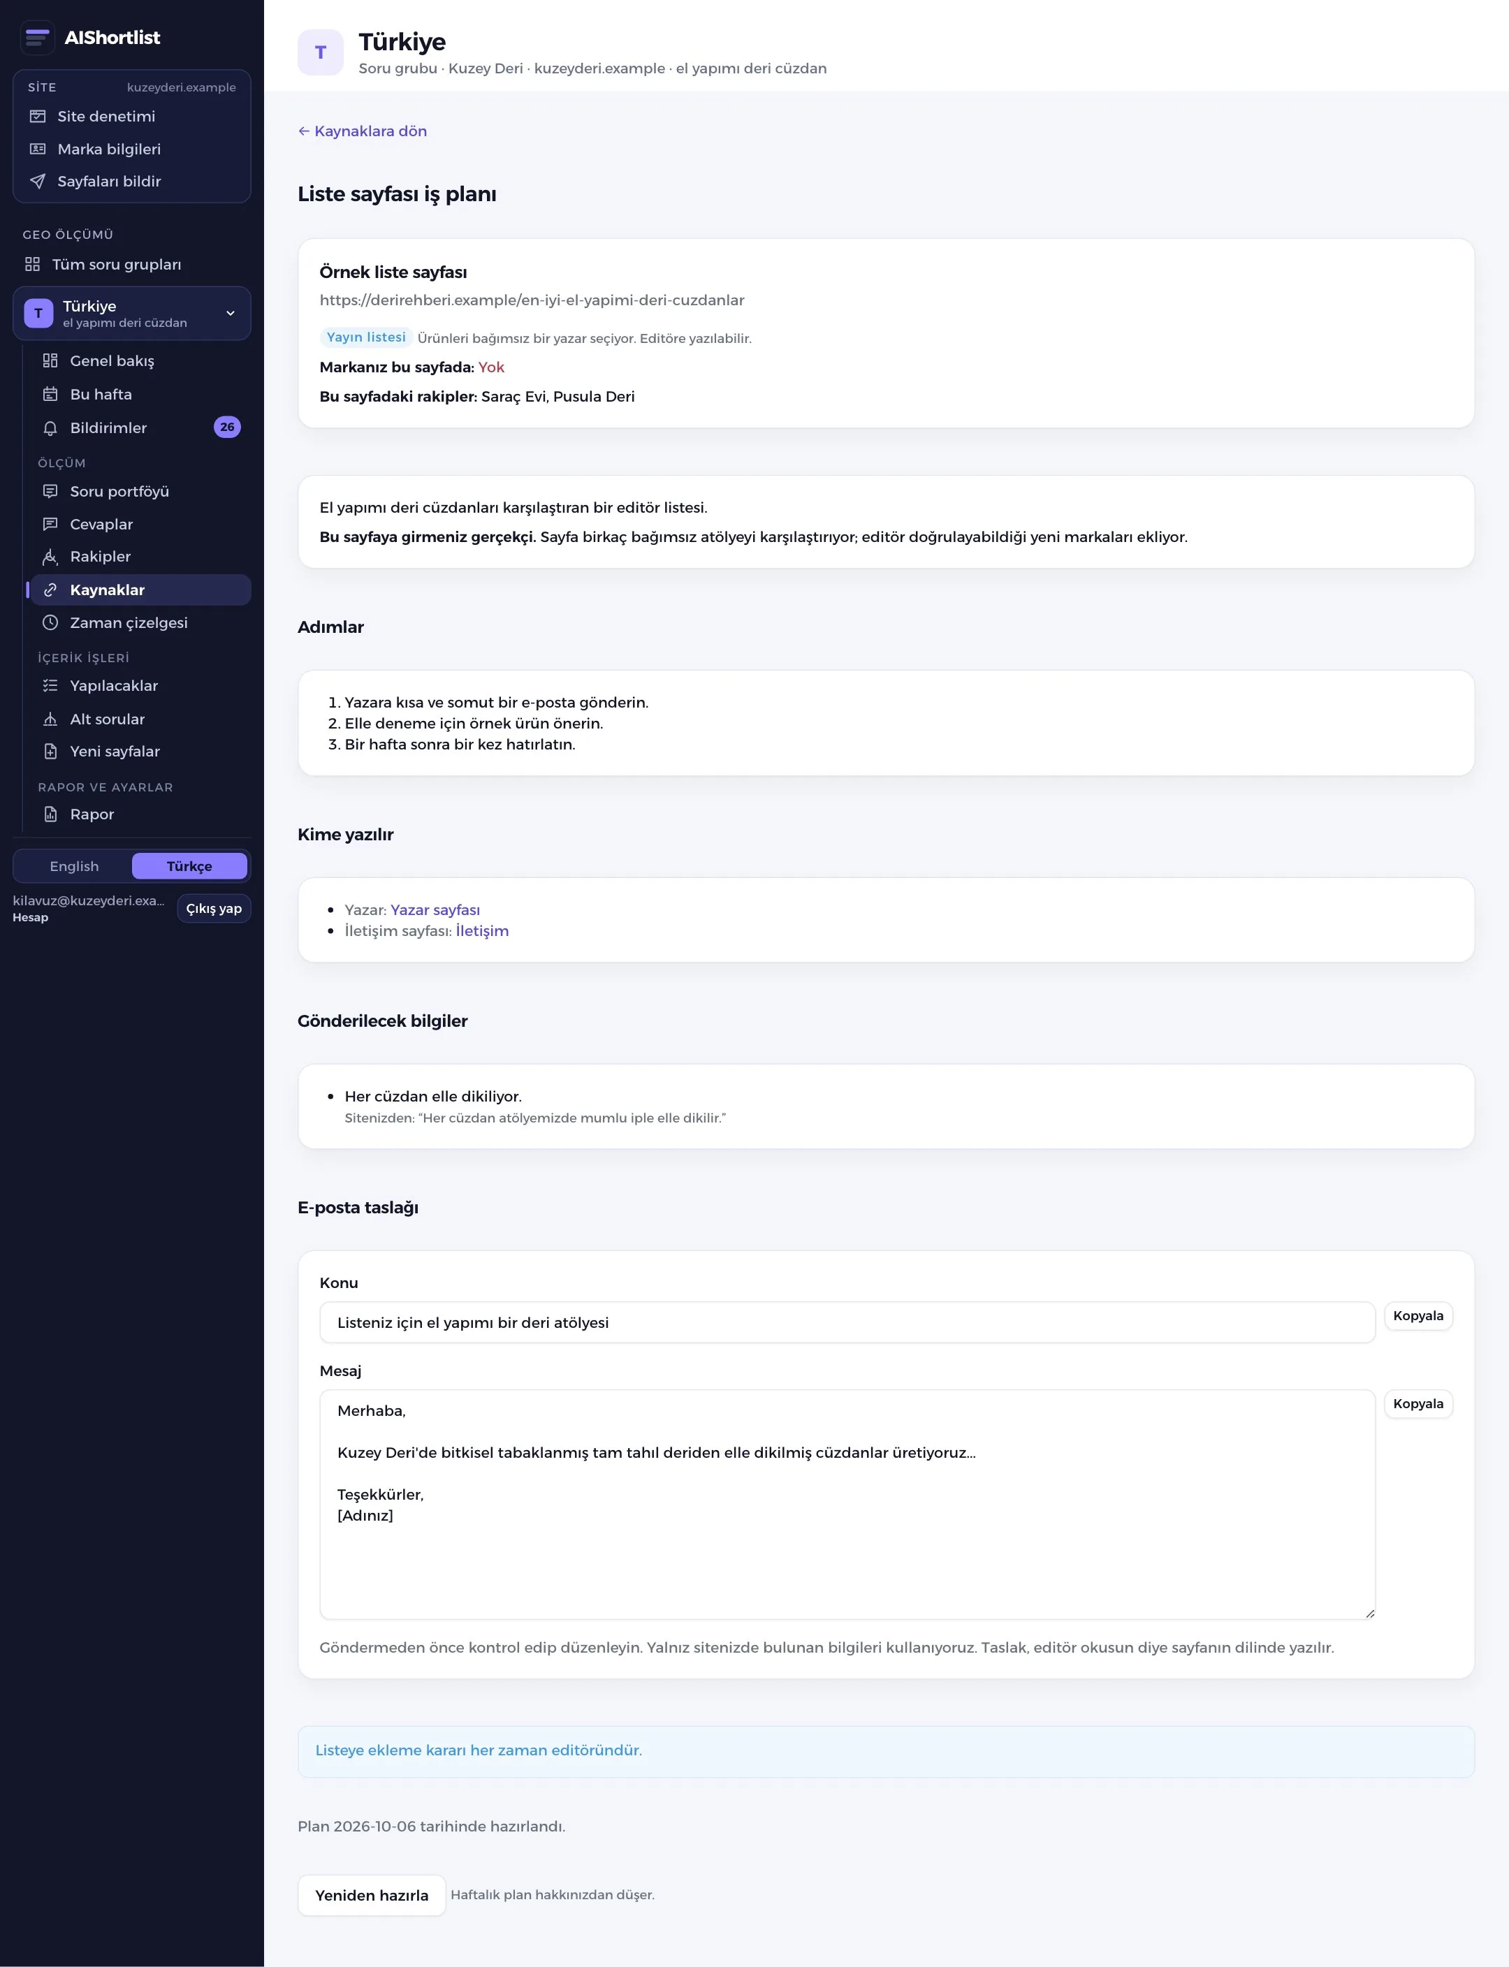Screen dimensions: 1509x1967
Task: Click the Çıkış yap button
Action: tap(214, 909)
